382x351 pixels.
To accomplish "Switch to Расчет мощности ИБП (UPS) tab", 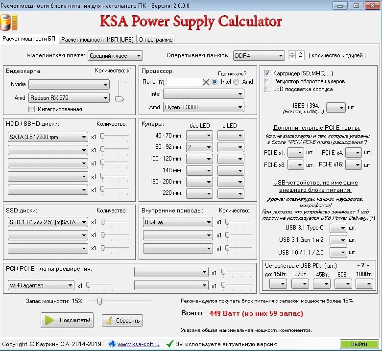I will pos(97,40).
